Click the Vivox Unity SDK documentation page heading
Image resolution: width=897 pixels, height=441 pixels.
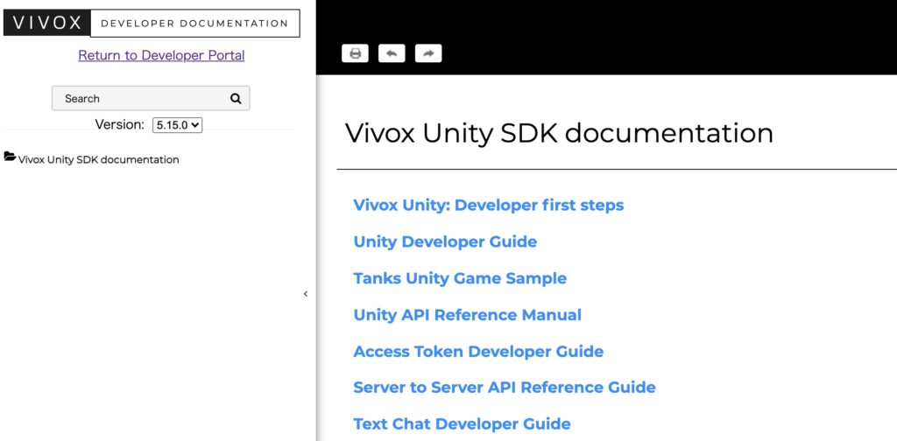tap(559, 133)
